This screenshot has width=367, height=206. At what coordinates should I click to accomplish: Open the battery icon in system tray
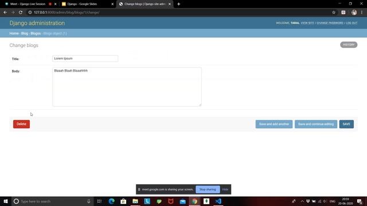click(x=314, y=201)
